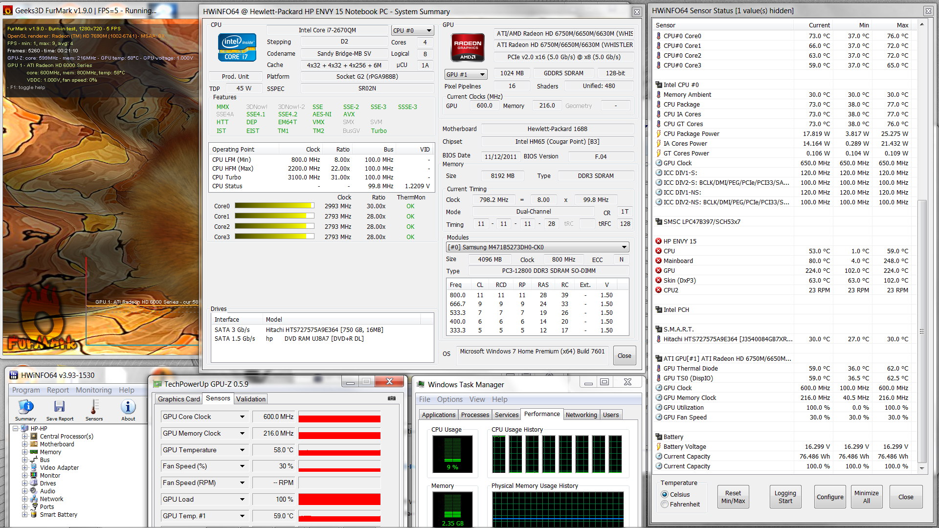Switch to the Validation tab in GPU-Z

[250, 399]
